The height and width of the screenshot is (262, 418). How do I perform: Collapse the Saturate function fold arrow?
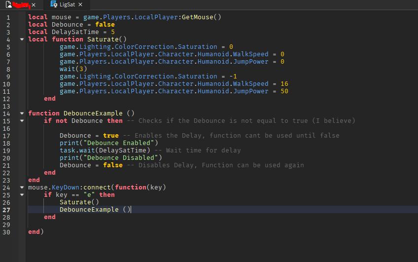(22, 39)
